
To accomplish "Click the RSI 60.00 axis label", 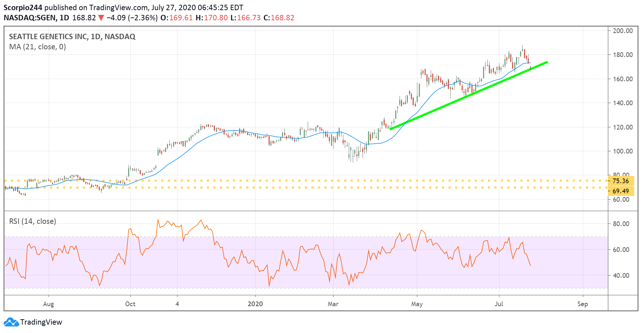I will [x=621, y=250].
